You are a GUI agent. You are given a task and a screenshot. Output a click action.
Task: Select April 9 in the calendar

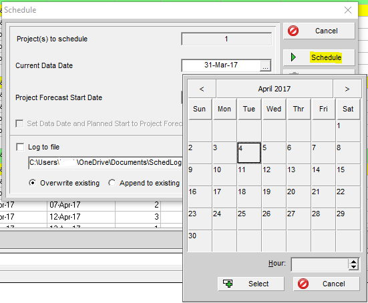200,175
